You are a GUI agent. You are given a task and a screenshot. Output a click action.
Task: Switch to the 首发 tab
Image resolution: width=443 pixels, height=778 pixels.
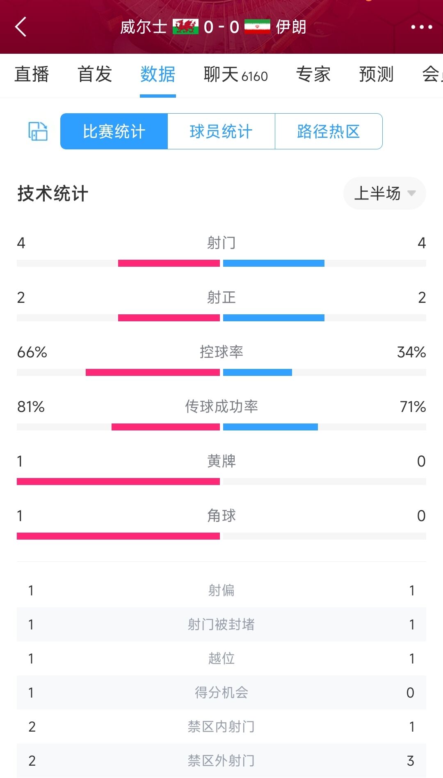(95, 74)
